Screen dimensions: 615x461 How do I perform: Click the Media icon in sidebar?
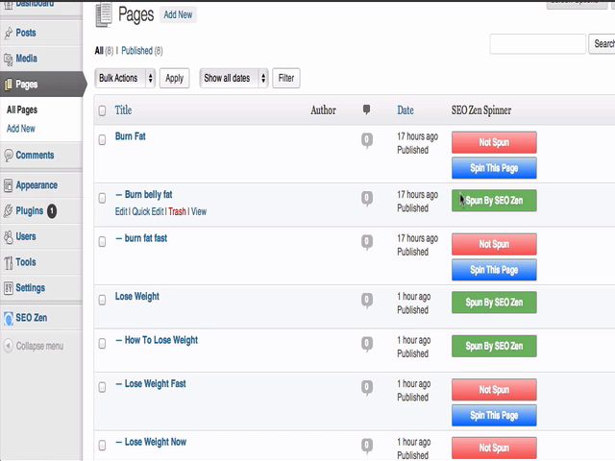coord(9,60)
